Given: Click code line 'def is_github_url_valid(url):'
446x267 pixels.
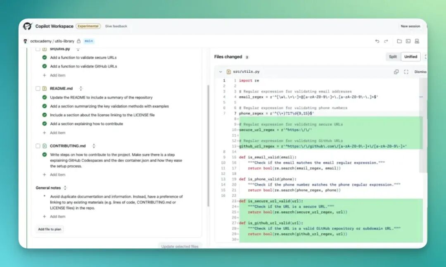Looking at the screenshot, I should pyautogui.click(x=271, y=223).
